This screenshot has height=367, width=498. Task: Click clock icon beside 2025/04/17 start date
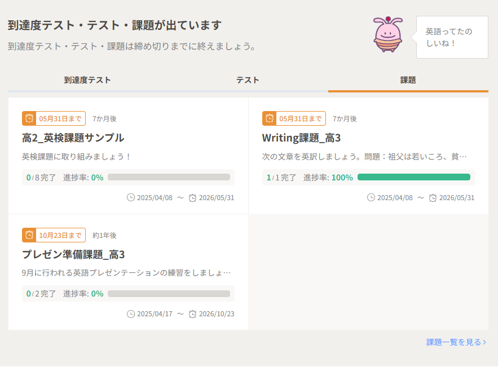click(x=131, y=314)
